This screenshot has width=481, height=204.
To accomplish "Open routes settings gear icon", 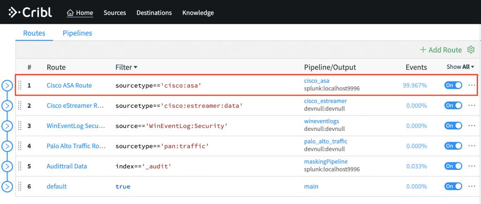I will coord(471,50).
